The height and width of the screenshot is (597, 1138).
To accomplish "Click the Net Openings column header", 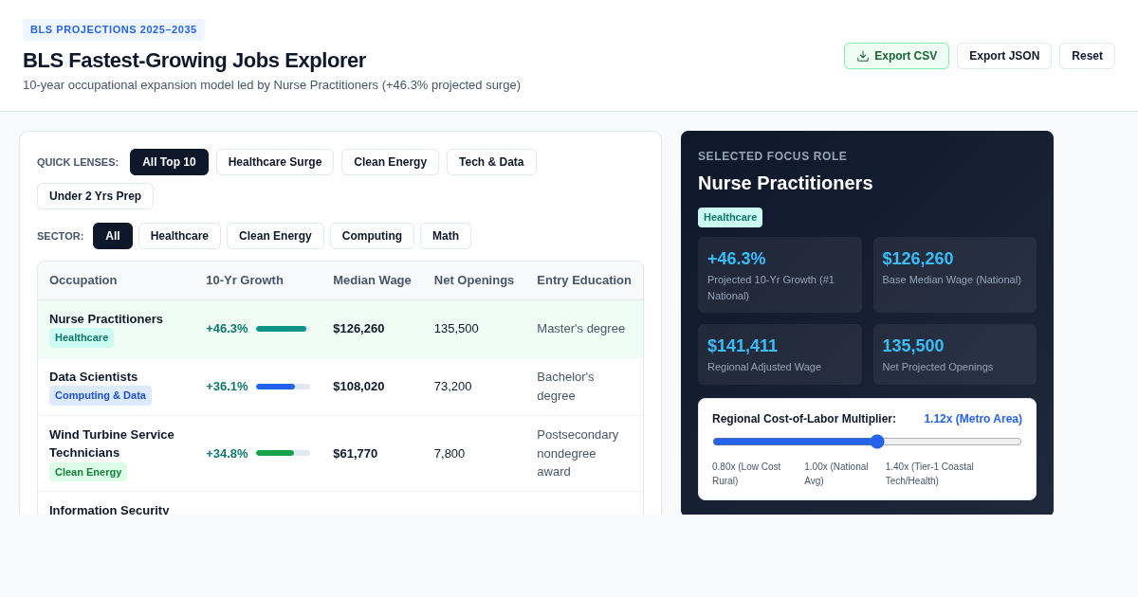I will [474, 280].
